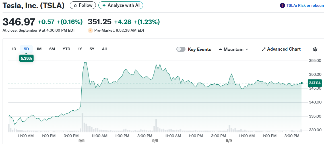Viewport: 324px width, 144px height.
Task: Click the star icon in Follow button
Action: point(75,5)
